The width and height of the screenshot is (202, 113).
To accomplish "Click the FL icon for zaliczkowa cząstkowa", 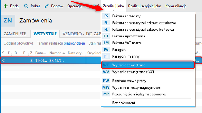I will pyautogui.click(x=106, y=23).
